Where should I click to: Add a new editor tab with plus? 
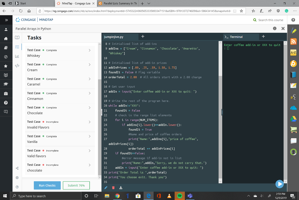(x=142, y=36)
